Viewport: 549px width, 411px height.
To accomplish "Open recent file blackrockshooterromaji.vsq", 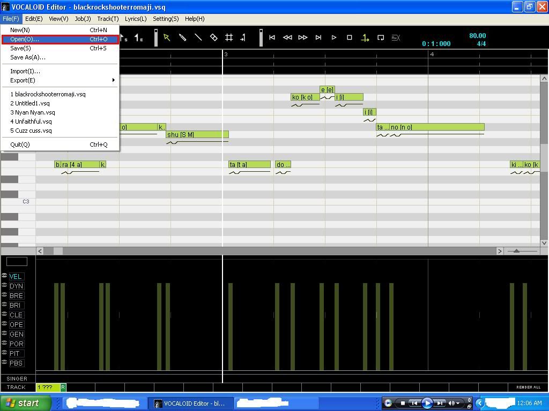I will pyautogui.click(x=60, y=94).
